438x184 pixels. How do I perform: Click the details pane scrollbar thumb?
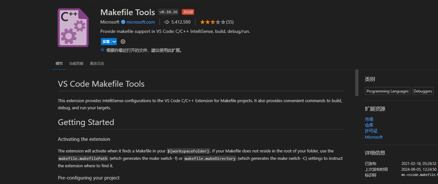click(357, 83)
